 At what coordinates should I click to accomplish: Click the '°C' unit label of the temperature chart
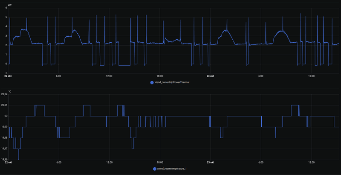tap(9, 92)
